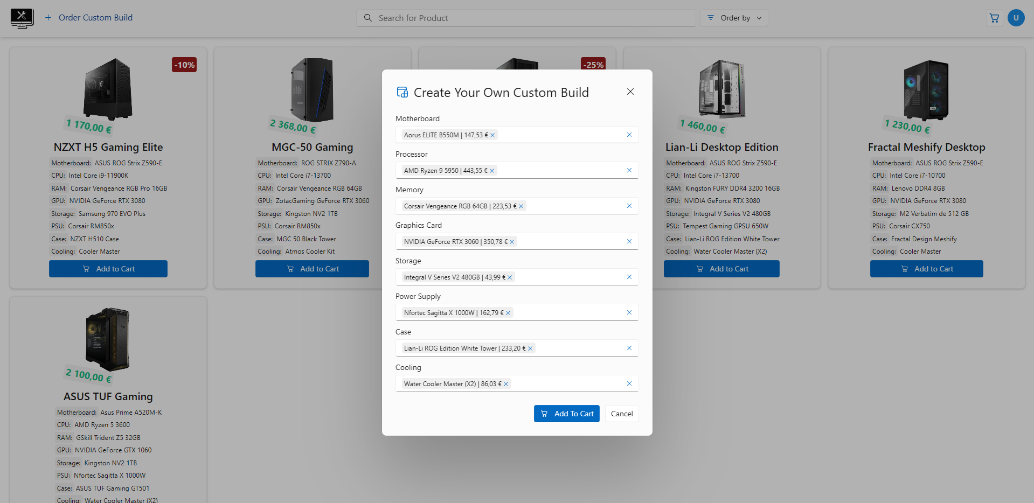The width and height of the screenshot is (1034, 503).
Task: Open the shopping cart icon
Action: pyautogui.click(x=995, y=18)
